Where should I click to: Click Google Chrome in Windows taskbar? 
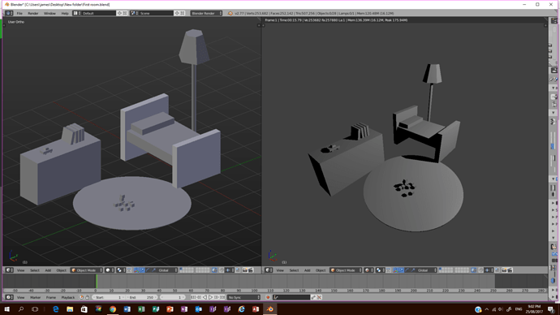[x=113, y=309]
